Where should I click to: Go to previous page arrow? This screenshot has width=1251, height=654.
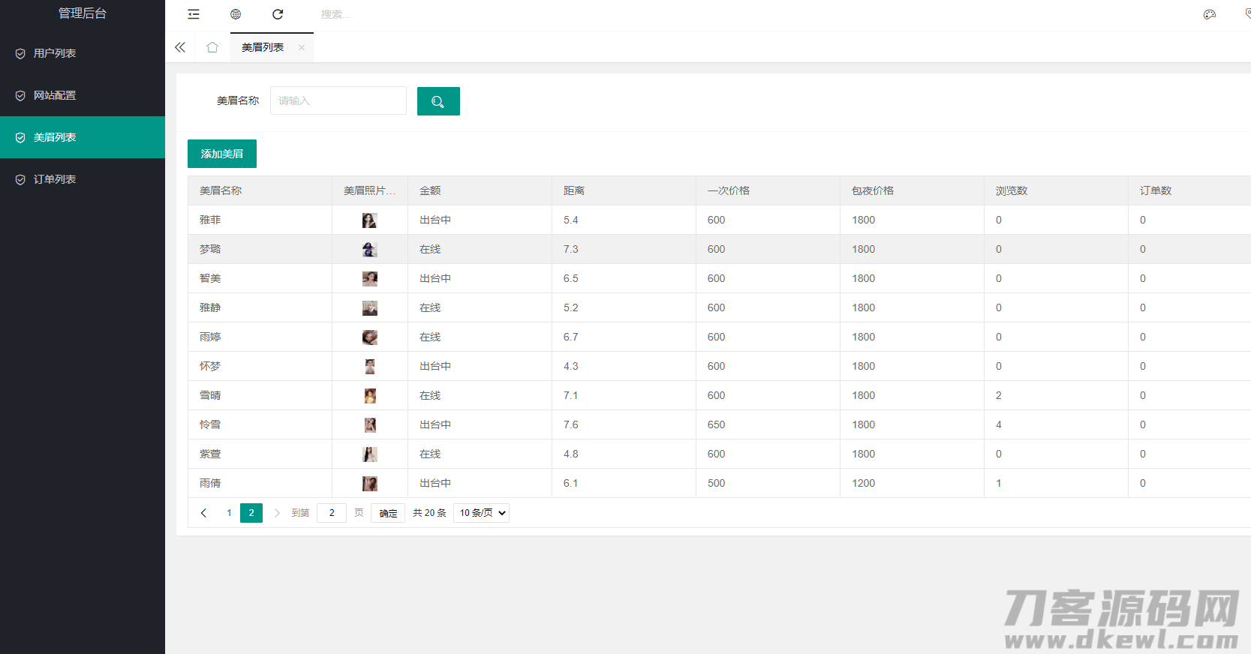coord(203,513)
